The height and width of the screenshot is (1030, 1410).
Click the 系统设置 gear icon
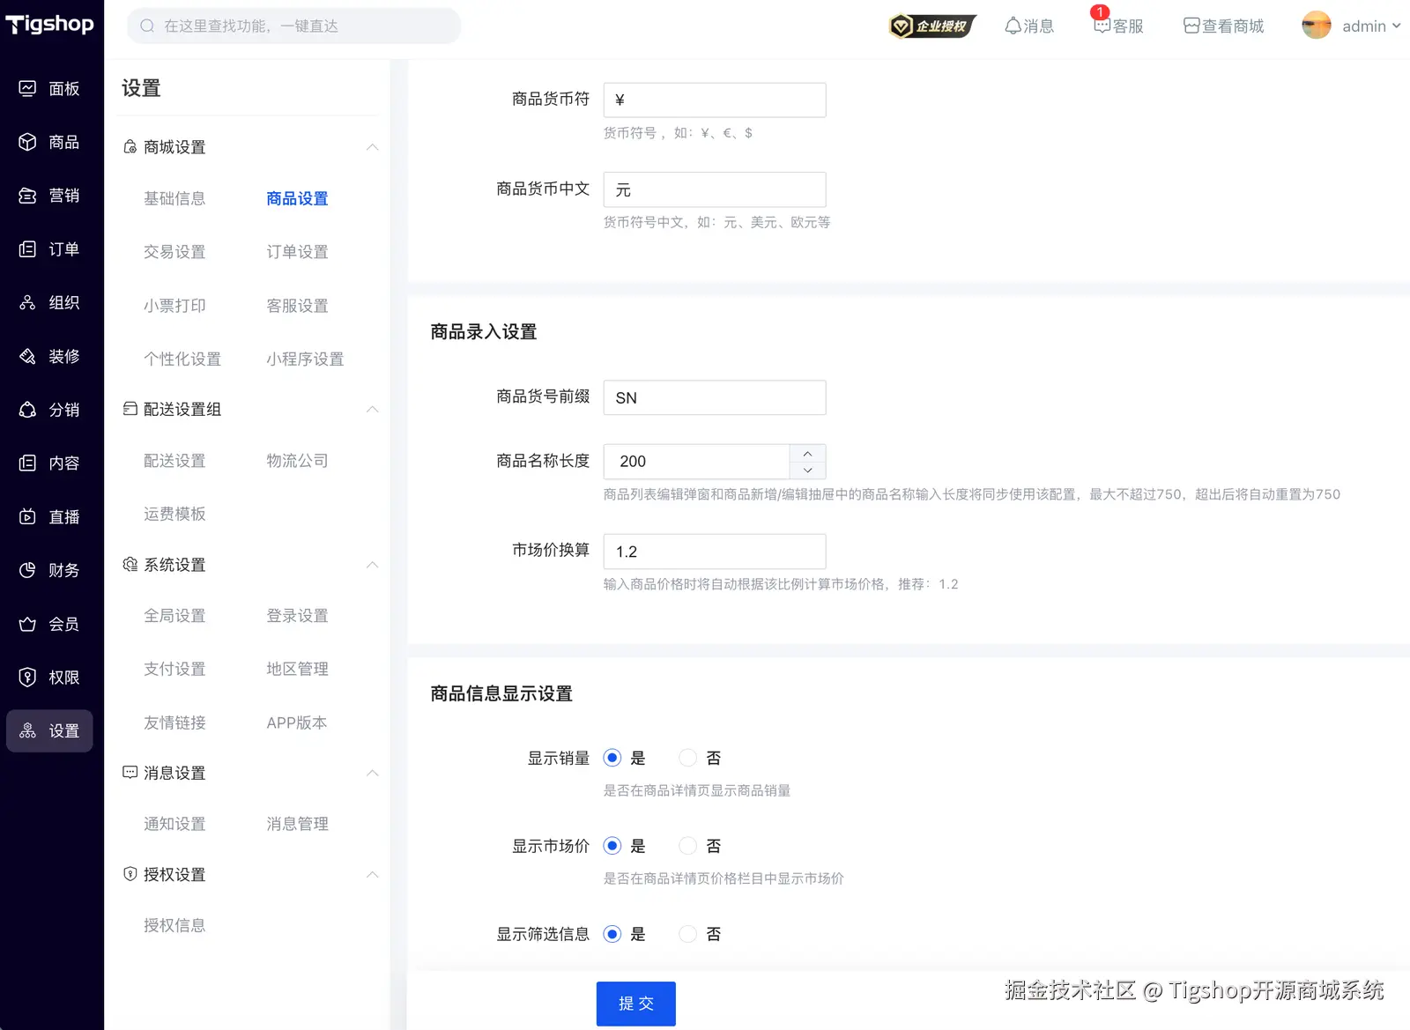130,564
